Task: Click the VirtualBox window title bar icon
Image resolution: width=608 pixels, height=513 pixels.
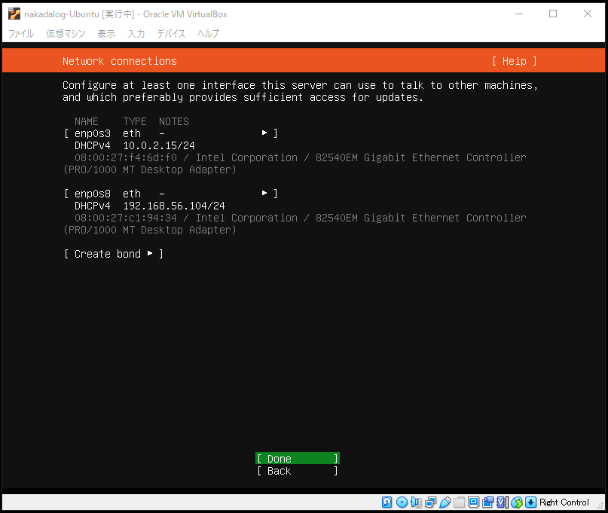Action: click(14, 14)
